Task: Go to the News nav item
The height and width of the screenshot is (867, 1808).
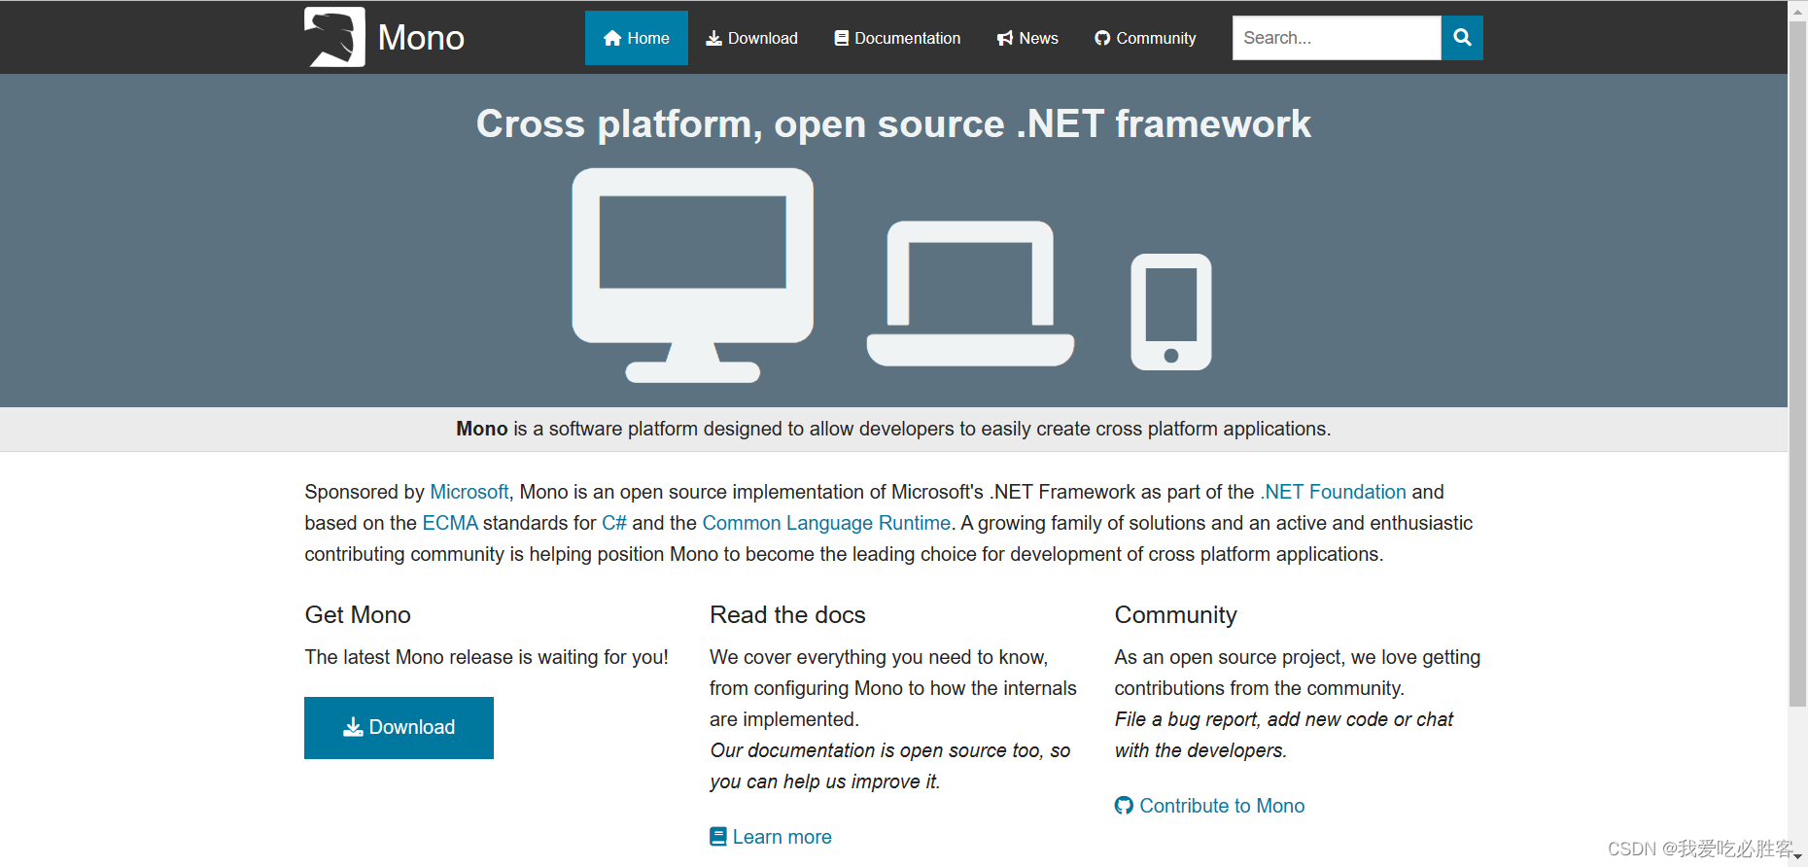Action: point(1027,38)
